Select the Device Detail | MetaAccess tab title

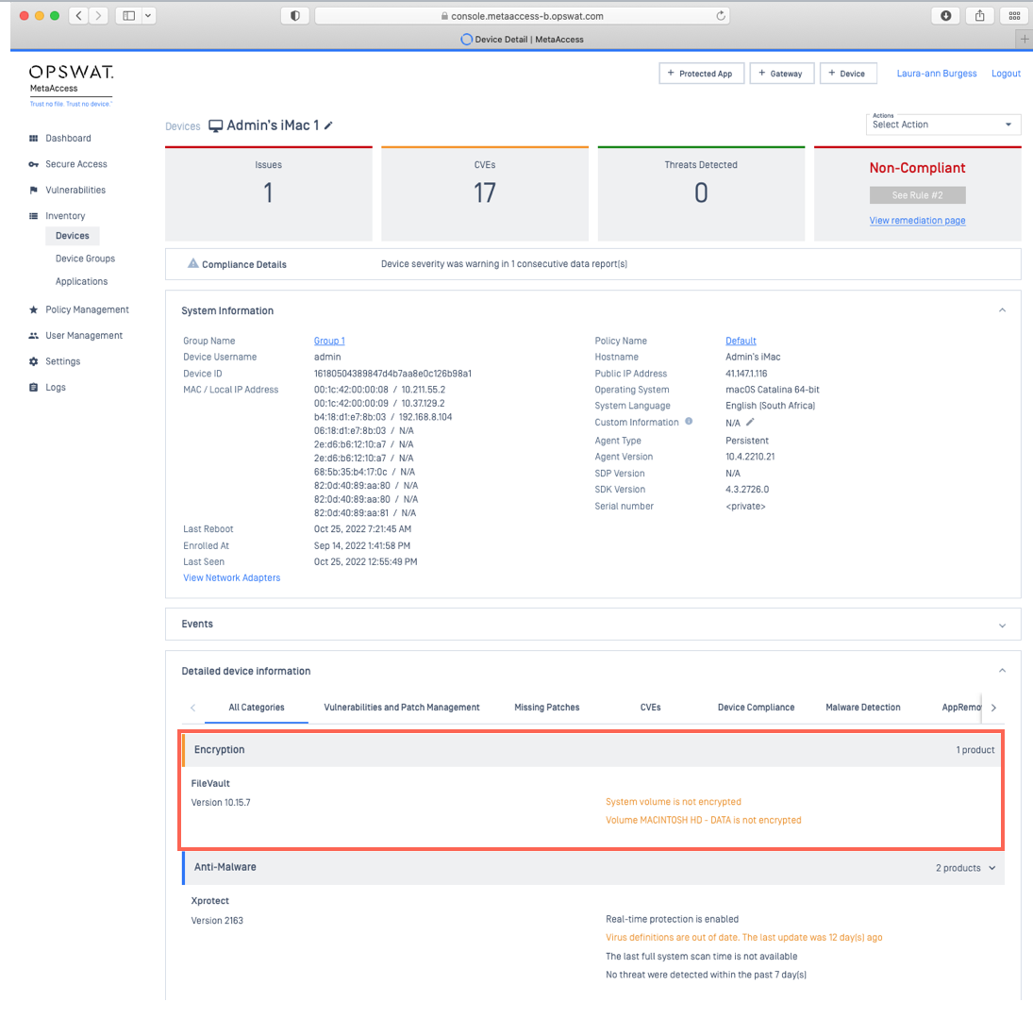point(529,40)
